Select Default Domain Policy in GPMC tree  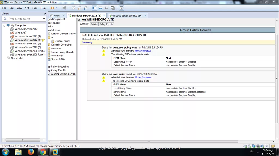[63, 34]
